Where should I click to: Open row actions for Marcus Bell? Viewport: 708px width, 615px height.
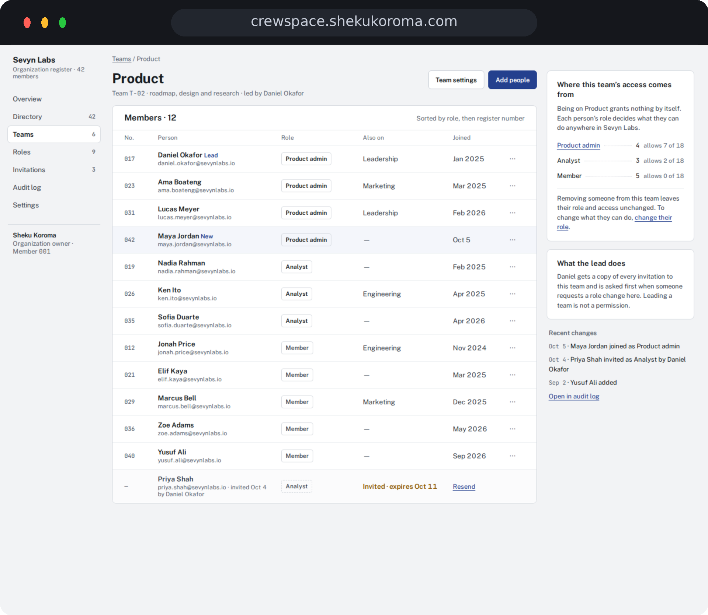pyautogui.click(x=513, y=402)
